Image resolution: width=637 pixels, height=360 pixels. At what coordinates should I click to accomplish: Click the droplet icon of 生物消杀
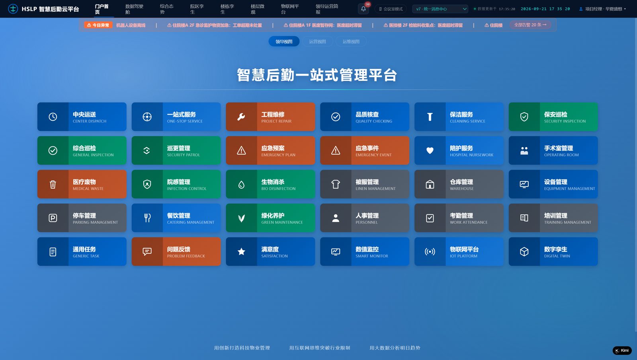pyautogui.click(x=241, y=184)
